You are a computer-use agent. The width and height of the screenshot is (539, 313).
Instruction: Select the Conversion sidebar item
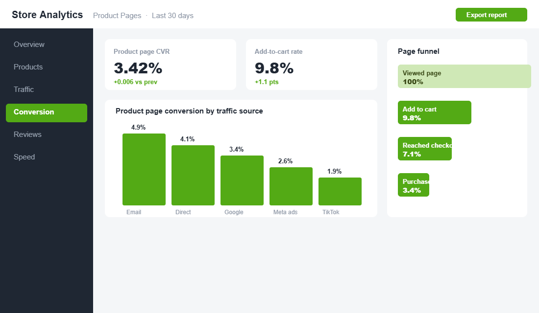(x=47, y=112)
